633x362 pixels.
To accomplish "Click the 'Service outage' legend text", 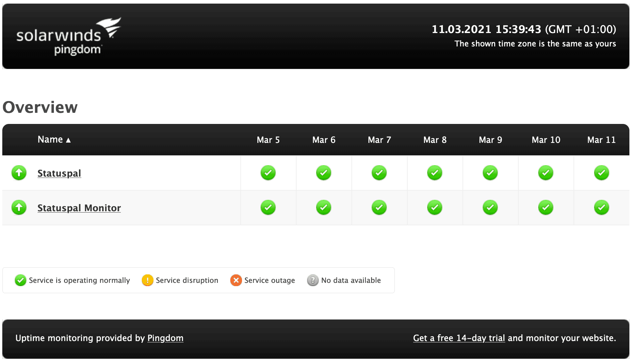I will pyautogui.click(x=269, y=281).
